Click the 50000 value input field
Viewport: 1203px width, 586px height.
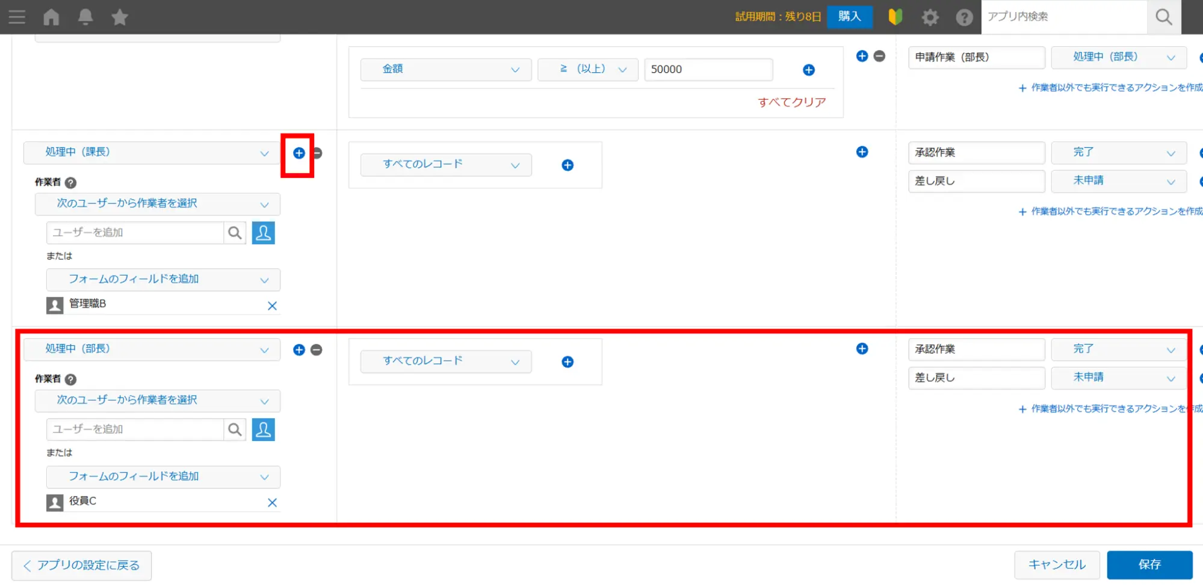click(708, 70)
